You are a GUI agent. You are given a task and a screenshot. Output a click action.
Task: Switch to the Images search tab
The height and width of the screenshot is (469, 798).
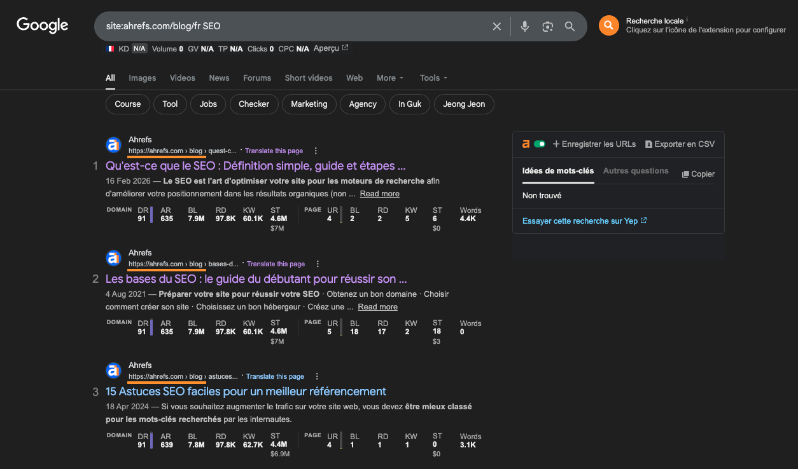142,78
